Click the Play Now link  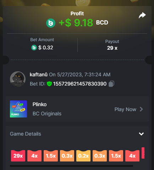(125, 109)
